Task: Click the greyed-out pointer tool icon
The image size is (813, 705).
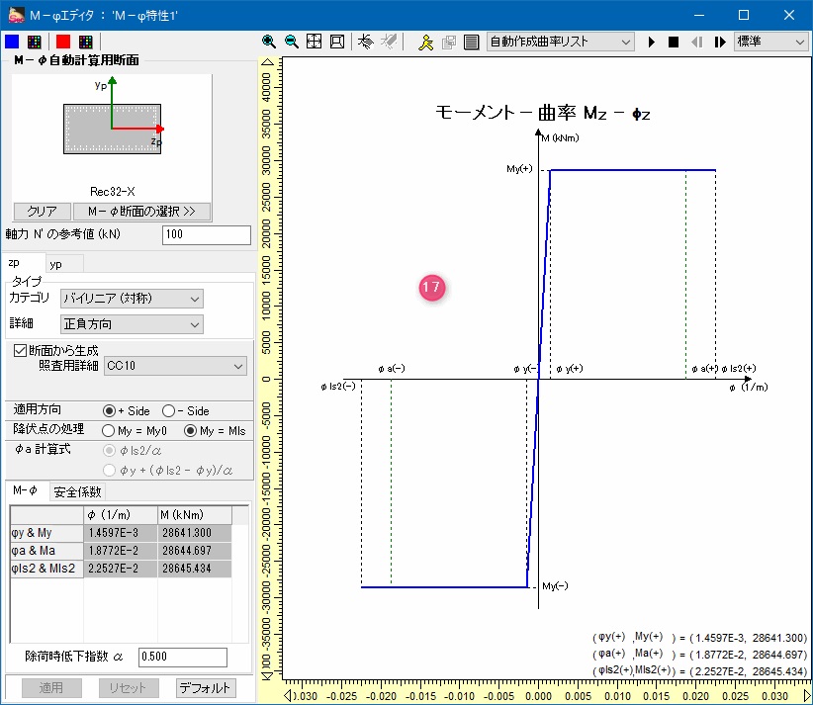Action: [389, 42]
